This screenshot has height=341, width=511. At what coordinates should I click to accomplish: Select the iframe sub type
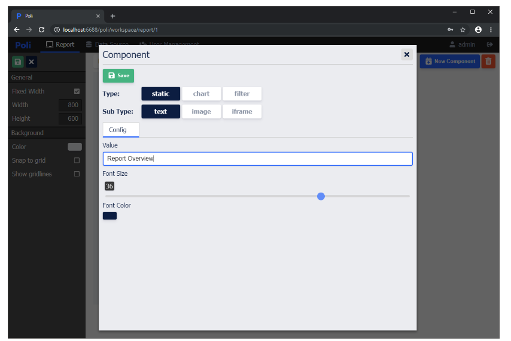(x=242, y=111)
